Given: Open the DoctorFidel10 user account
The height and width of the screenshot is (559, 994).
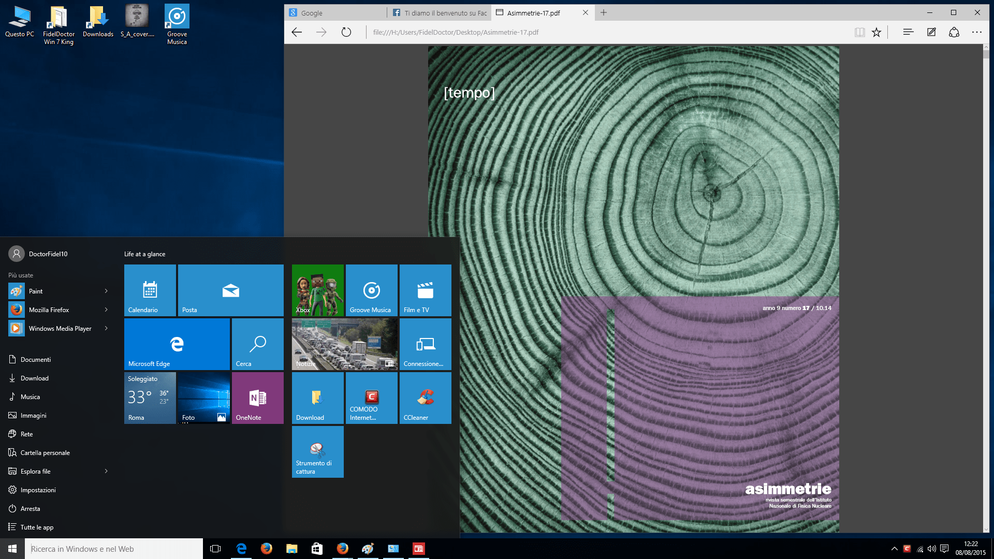Looking at the screenshot, I should click(38, 254).
